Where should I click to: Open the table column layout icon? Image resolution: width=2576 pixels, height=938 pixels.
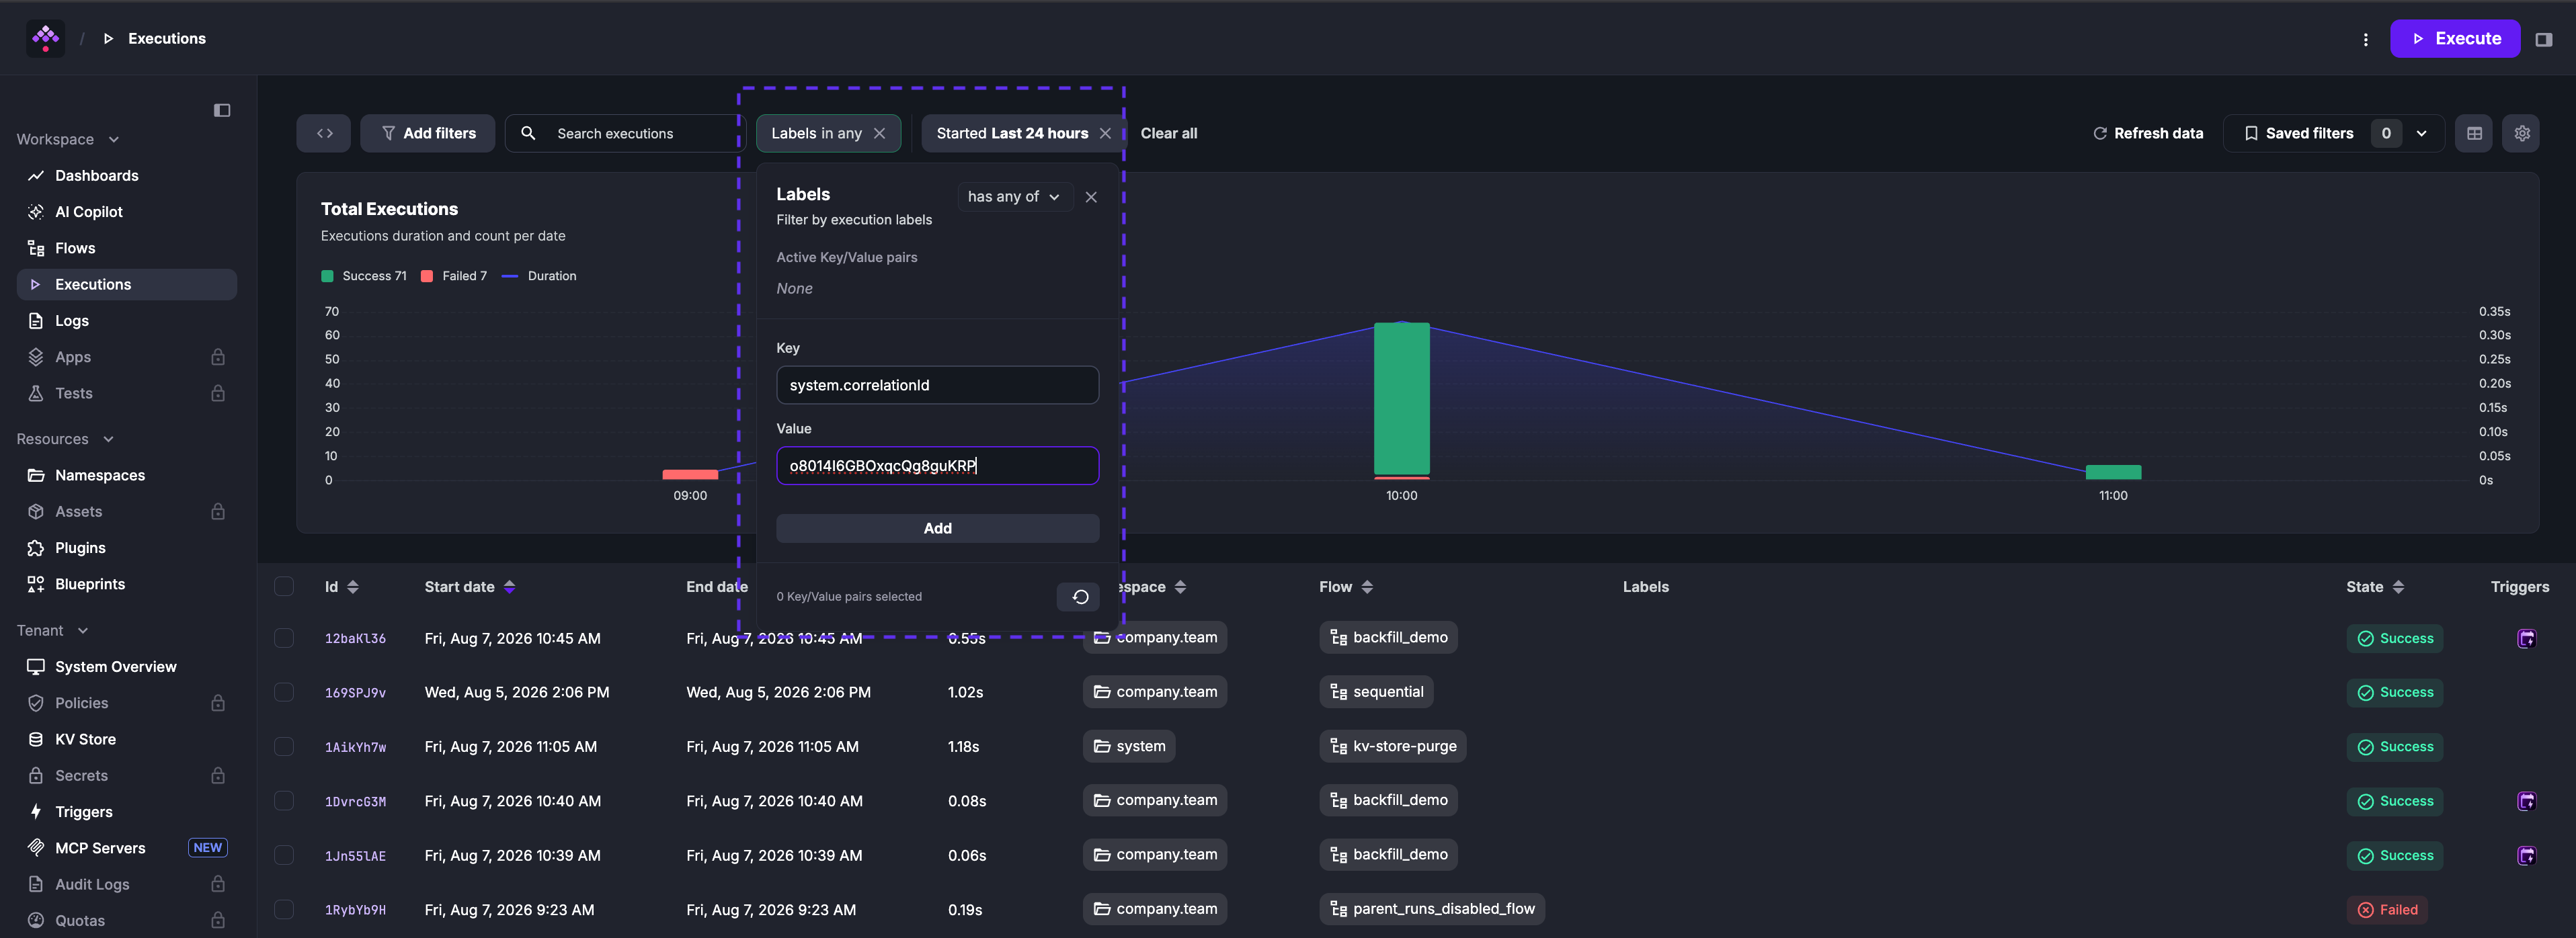(2474, 133)
